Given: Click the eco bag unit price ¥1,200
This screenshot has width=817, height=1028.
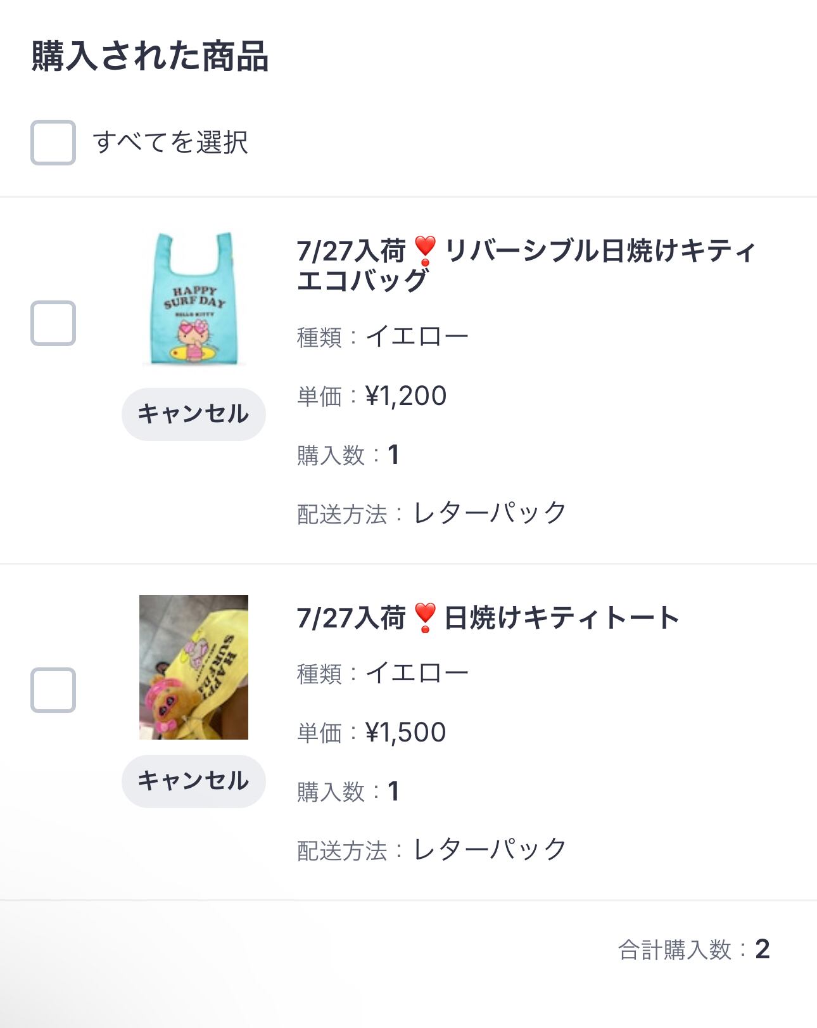Looking at the screenshot, I should tap(406, 396).
